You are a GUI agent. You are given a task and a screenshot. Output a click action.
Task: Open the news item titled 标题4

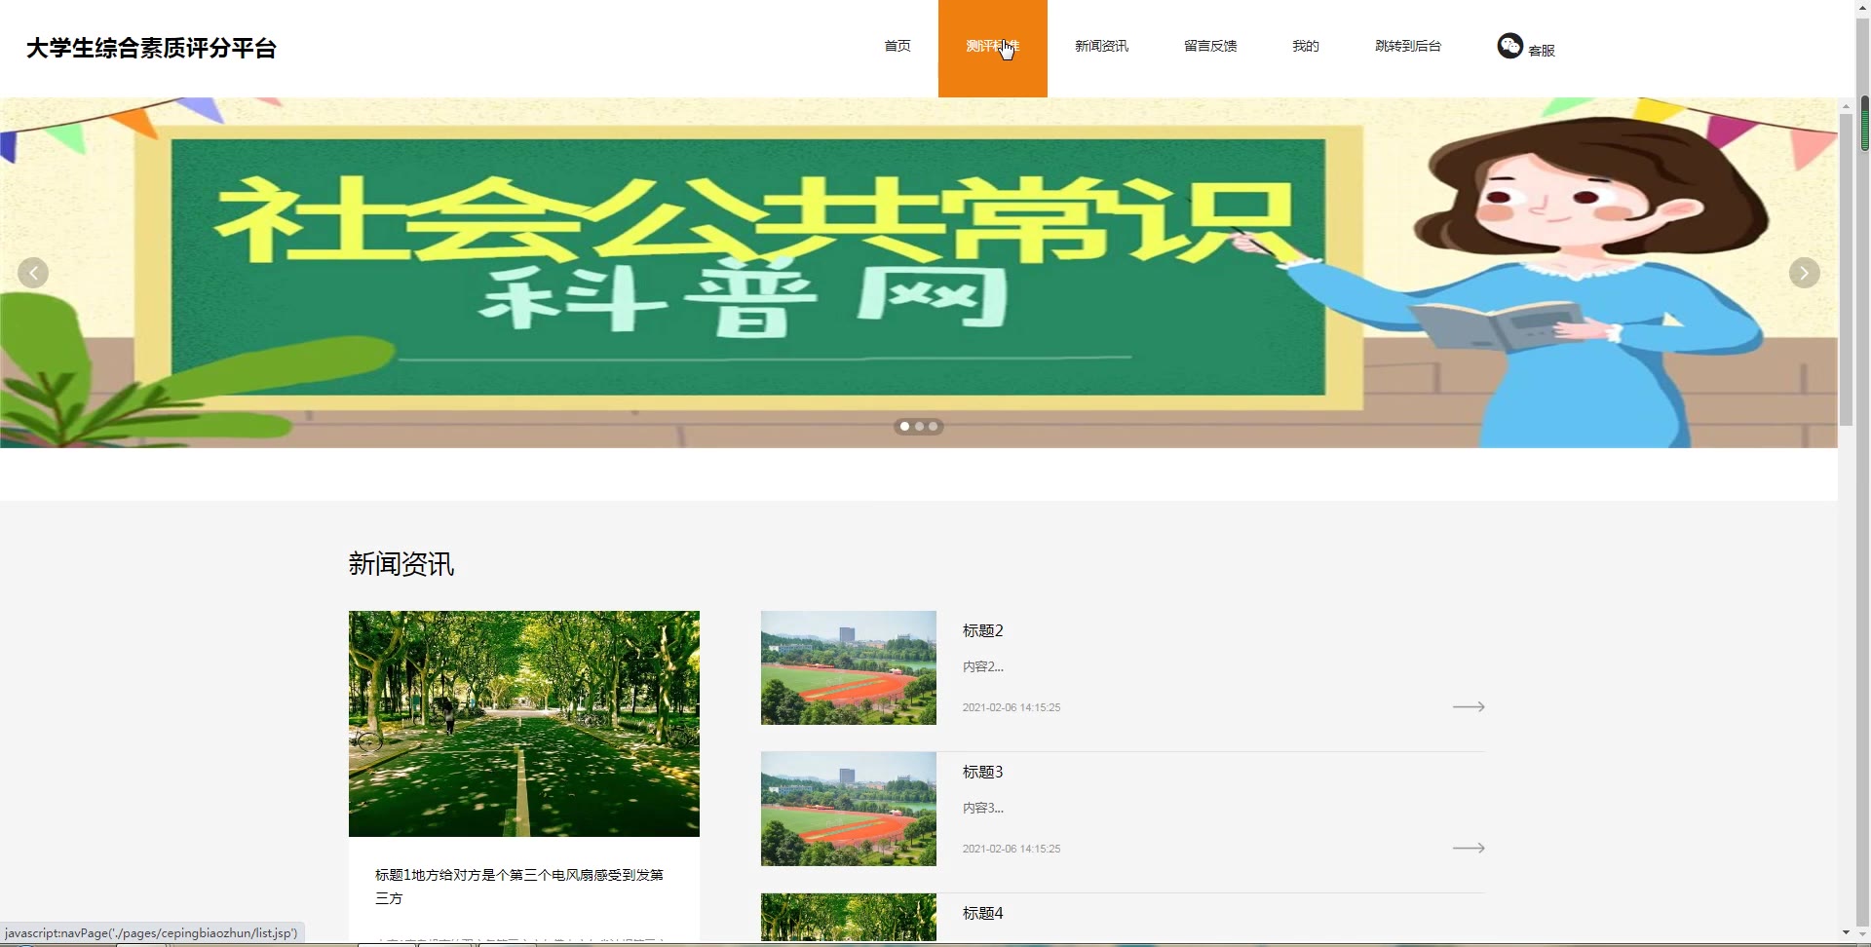click(982, 913)
